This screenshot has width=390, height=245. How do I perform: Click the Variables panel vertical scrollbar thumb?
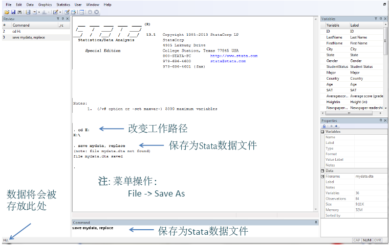[385, 41]
